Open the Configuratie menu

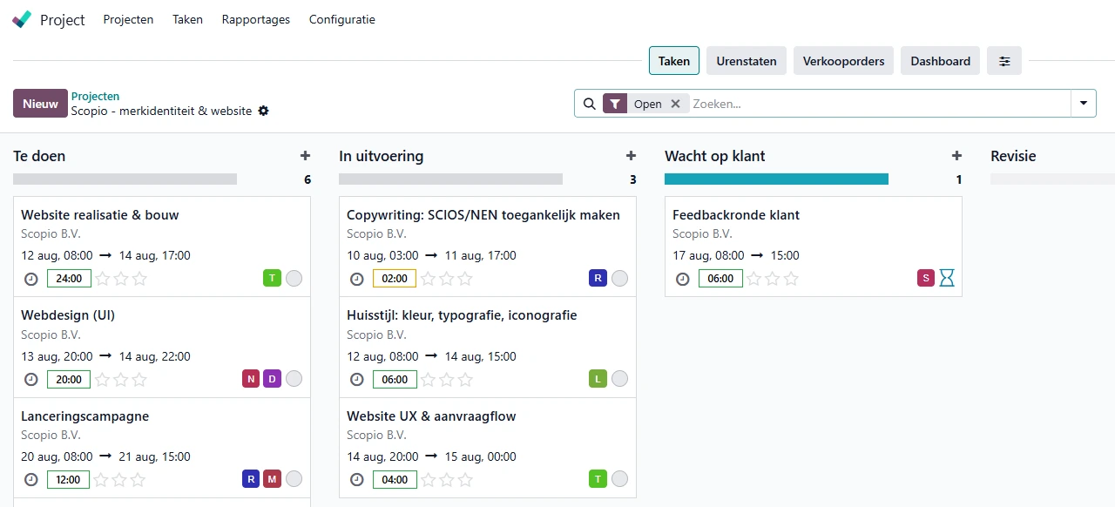[x=342, y=19]
